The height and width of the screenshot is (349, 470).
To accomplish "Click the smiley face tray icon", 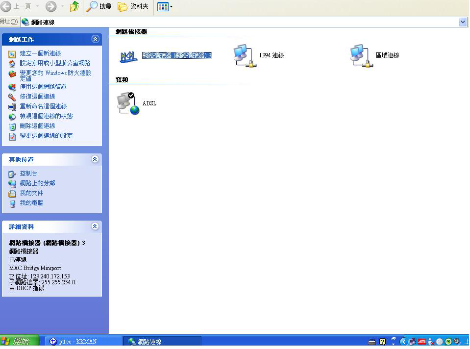I will click(x=440, y=342).
